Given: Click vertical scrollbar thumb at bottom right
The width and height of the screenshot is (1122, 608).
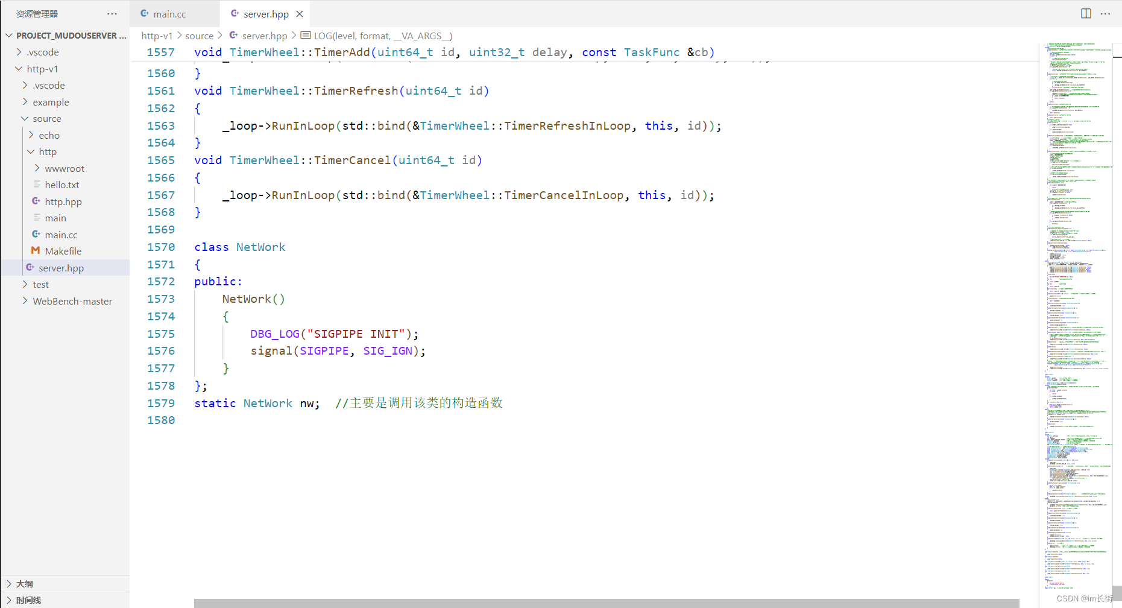Looking at the screenshot, I should point(1117,593).
